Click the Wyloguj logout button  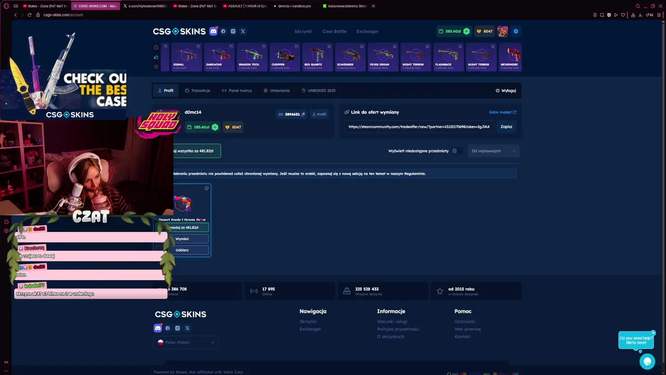click(x=506, y=91)
